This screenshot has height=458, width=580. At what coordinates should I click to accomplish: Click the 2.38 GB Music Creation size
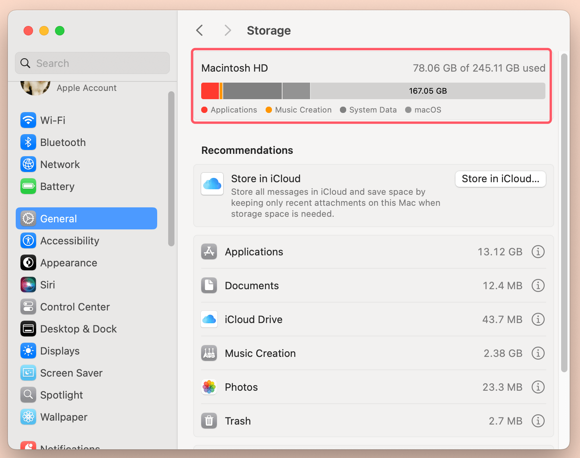tap(503, 353)
